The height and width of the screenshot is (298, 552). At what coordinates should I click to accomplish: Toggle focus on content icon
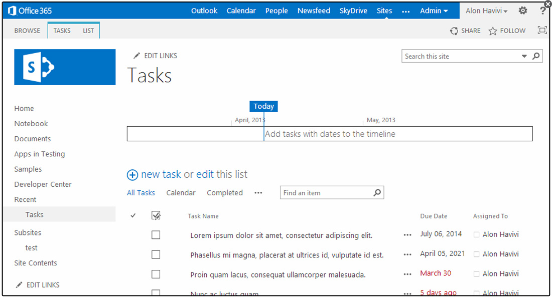point(542,30)
